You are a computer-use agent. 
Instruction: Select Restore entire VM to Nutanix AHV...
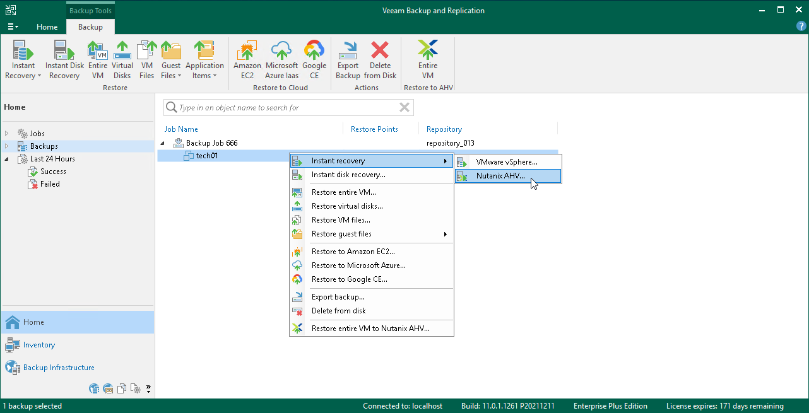(371, 329)
